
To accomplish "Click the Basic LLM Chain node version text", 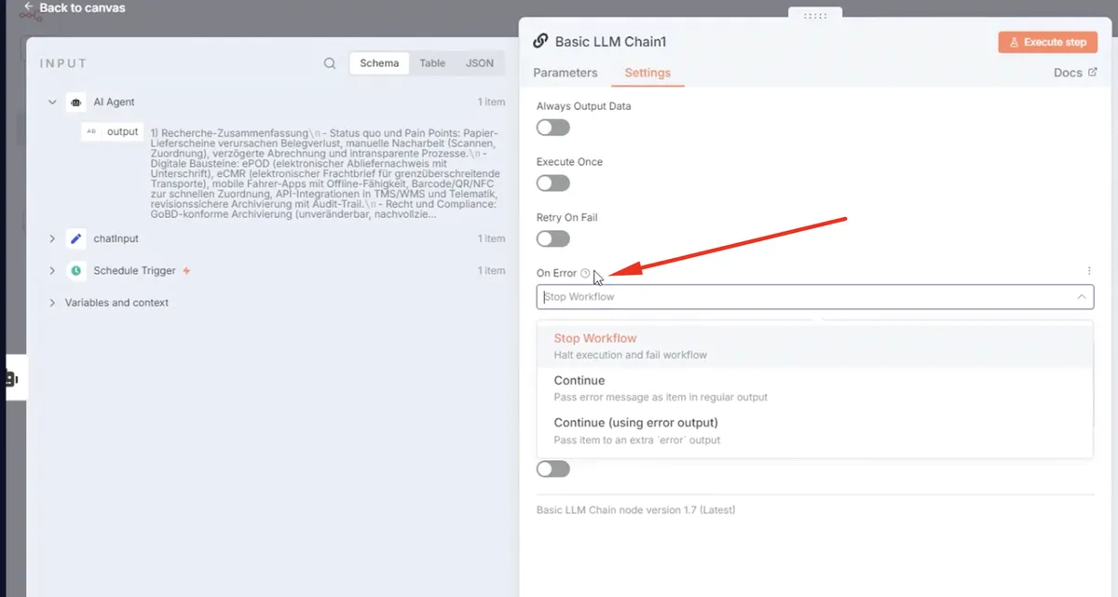I will coord(636,509).
